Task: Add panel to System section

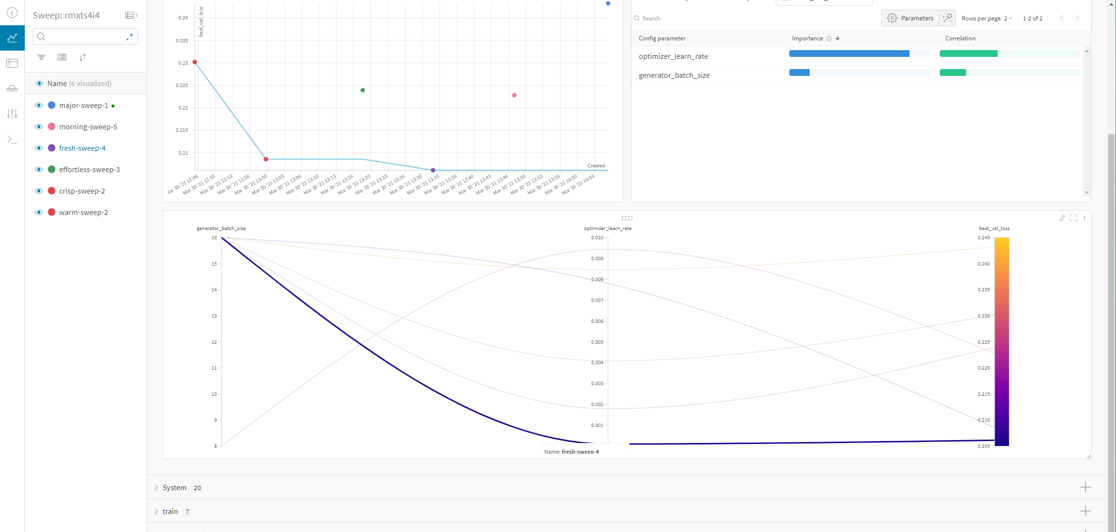Action: pos(1085,487)
